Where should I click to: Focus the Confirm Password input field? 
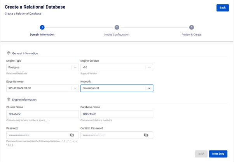point(117,135)
